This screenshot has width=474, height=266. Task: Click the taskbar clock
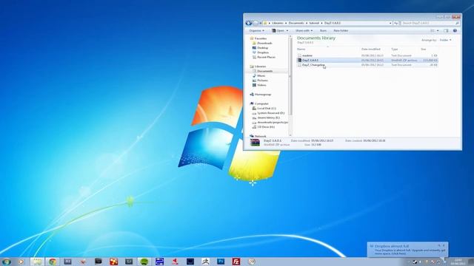[x=458, y=262]
